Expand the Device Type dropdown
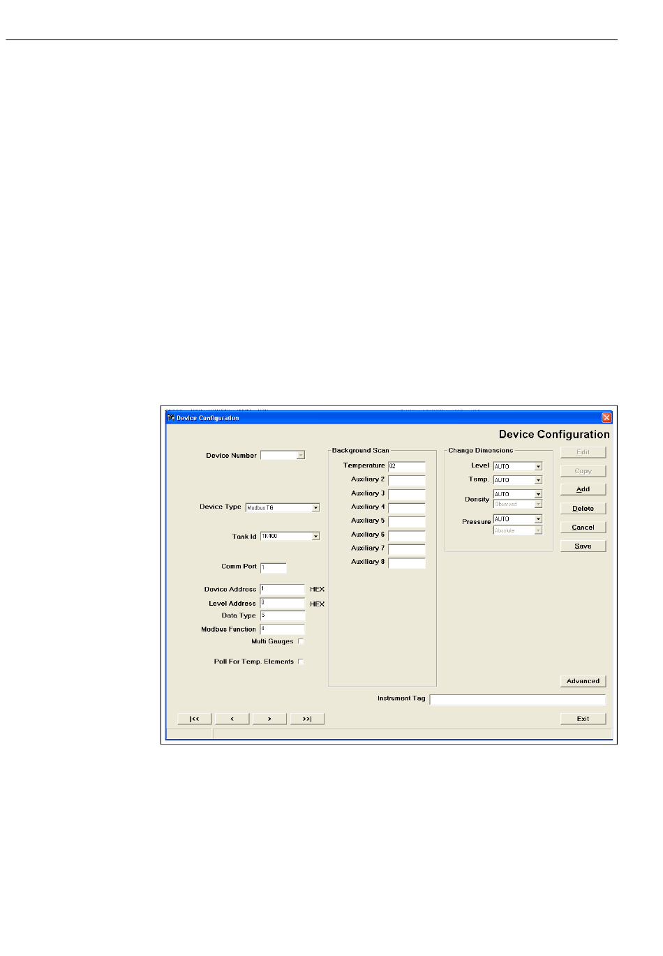663x956 pixels. click(315, 507)
